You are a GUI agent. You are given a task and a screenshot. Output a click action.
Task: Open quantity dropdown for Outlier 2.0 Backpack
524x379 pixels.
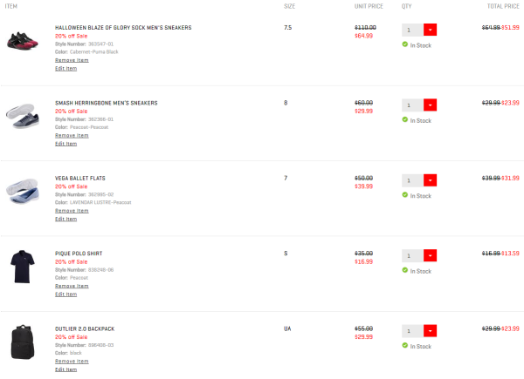pos(430,331)
